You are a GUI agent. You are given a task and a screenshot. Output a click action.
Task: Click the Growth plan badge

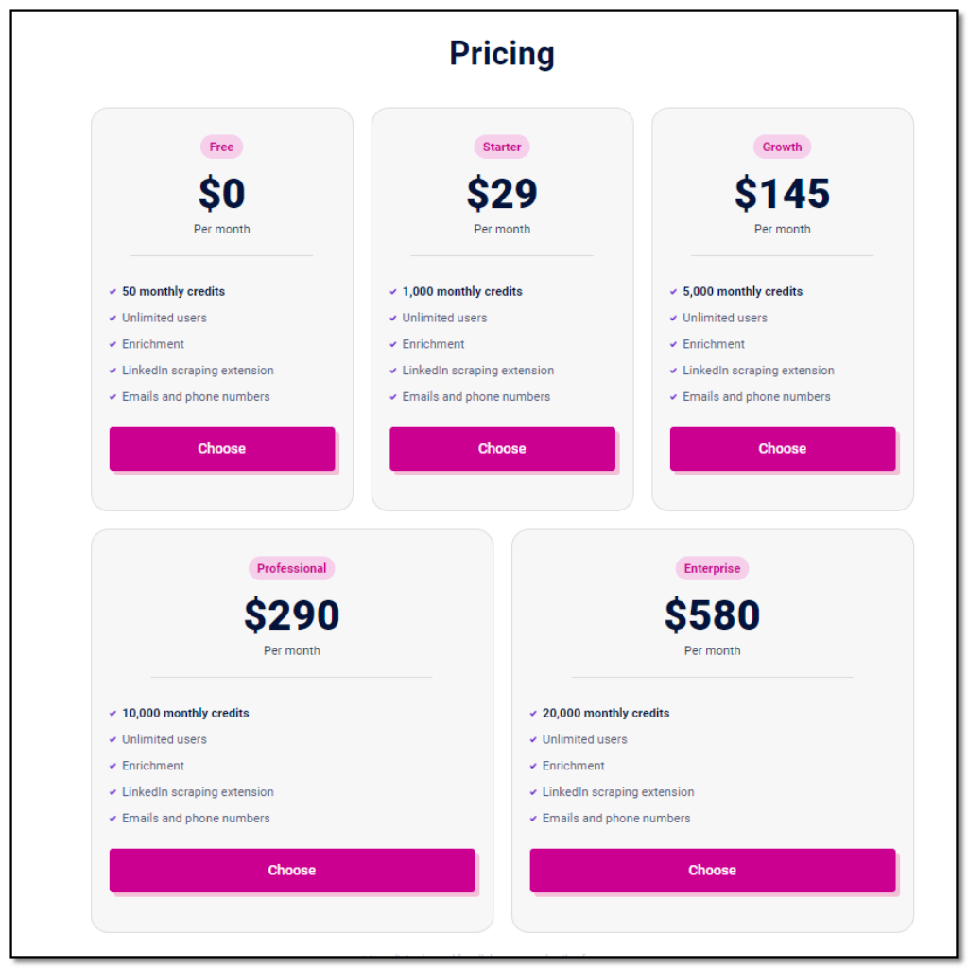(x=782, y=147)
